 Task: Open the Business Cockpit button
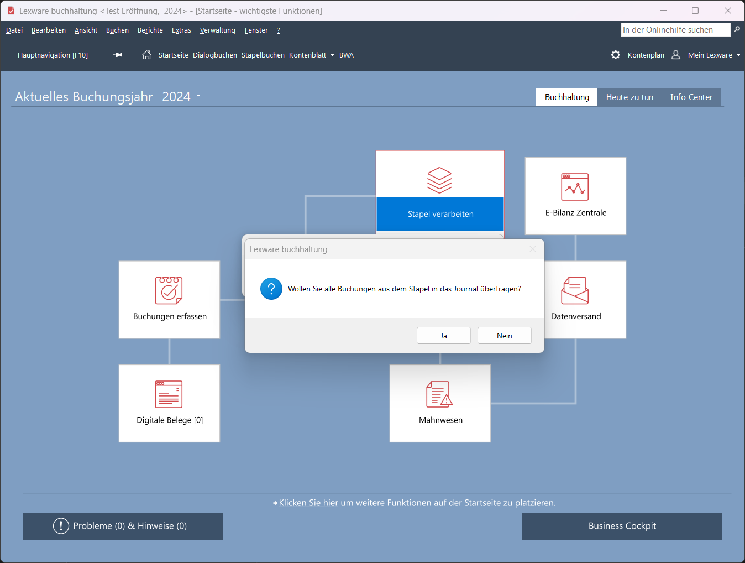click(622, 526)
